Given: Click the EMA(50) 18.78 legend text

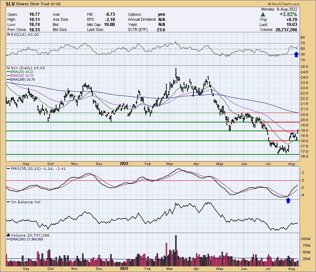Looking at the screenshot, I should click(x=22, y=76).
